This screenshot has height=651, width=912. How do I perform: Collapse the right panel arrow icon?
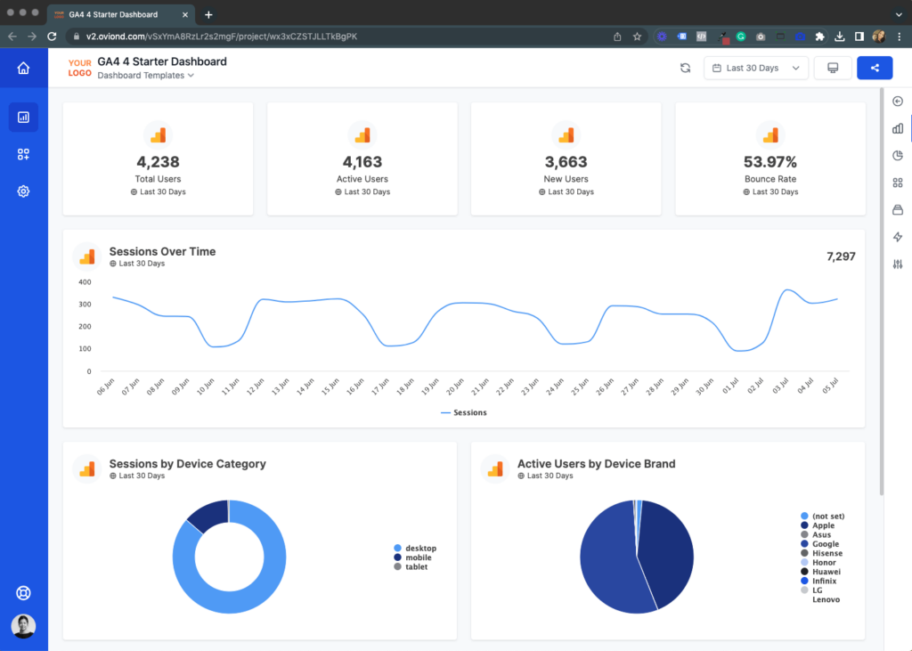pyautogui.click(x=898, y=102)
